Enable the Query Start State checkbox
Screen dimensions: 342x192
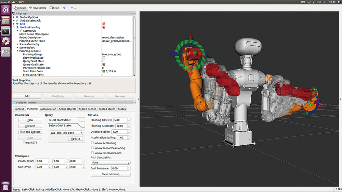coord(104,61)
